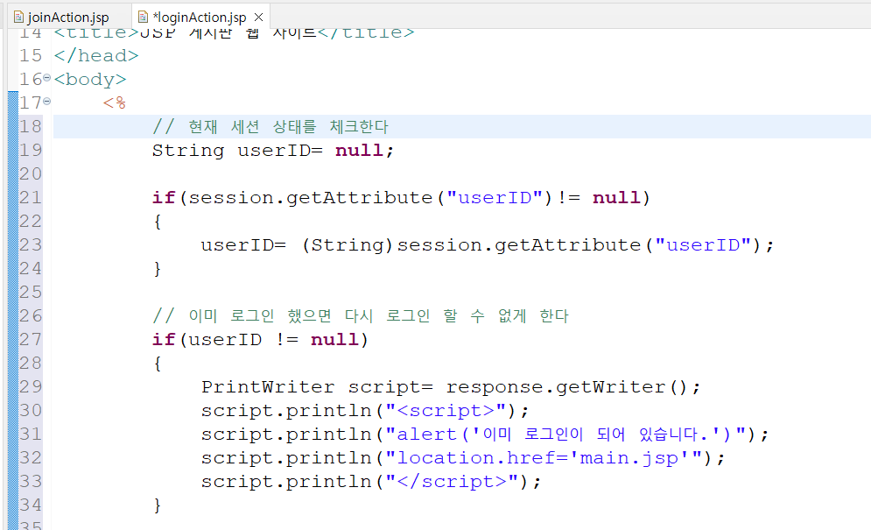Viewport: 871px width, 530px height.
Task: Click the loginAction.jsp file icon
Action: pyautogui.click(x=143, y=18)
